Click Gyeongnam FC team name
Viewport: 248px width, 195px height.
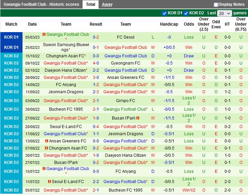point(126,63)
